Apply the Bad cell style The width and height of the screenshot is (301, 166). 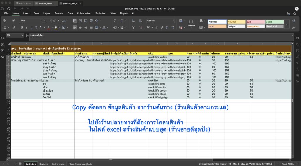click(255, 22)
